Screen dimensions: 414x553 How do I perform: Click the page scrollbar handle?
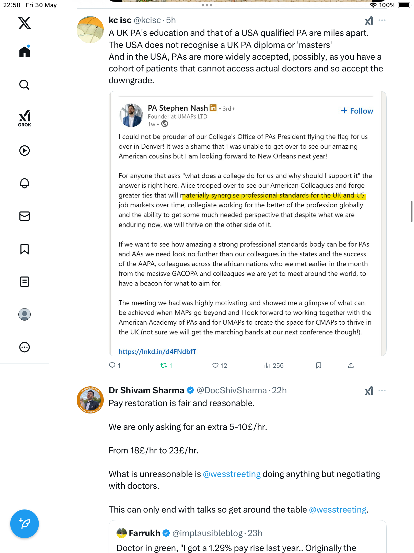coord(411,211)
